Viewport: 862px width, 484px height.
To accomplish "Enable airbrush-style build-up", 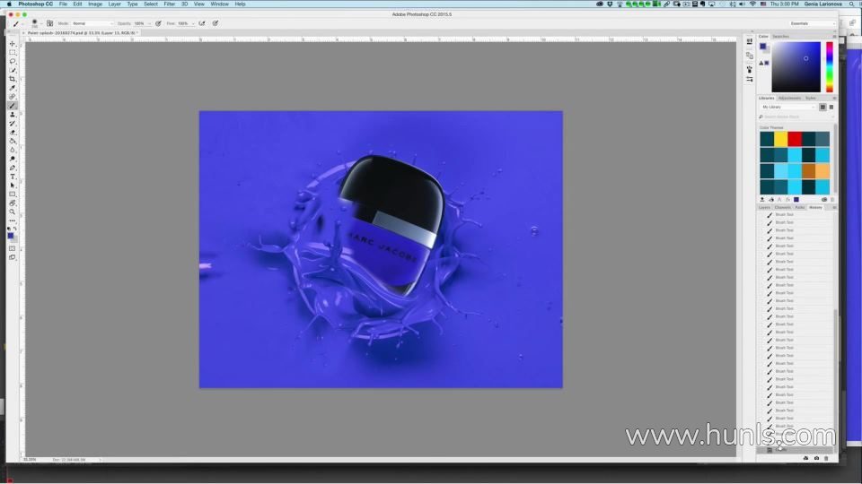I will pyautogui.click(x=202, y=23).
